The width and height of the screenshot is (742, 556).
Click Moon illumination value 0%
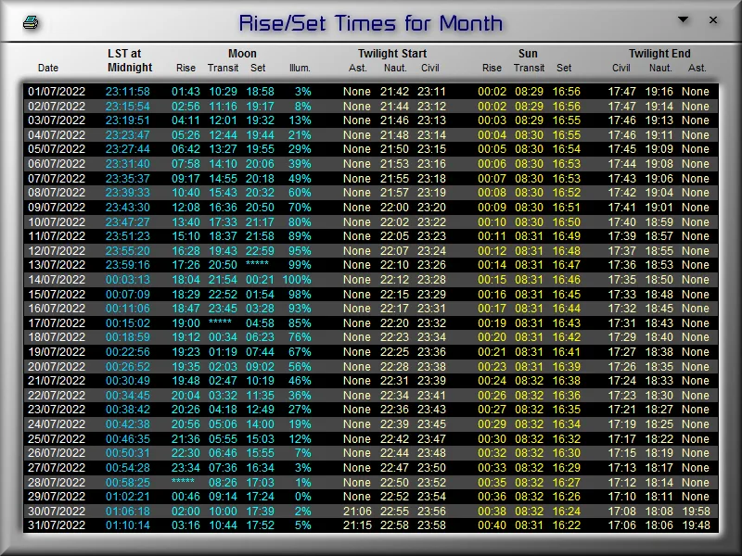pyautogui.click(x=302, y=497)
